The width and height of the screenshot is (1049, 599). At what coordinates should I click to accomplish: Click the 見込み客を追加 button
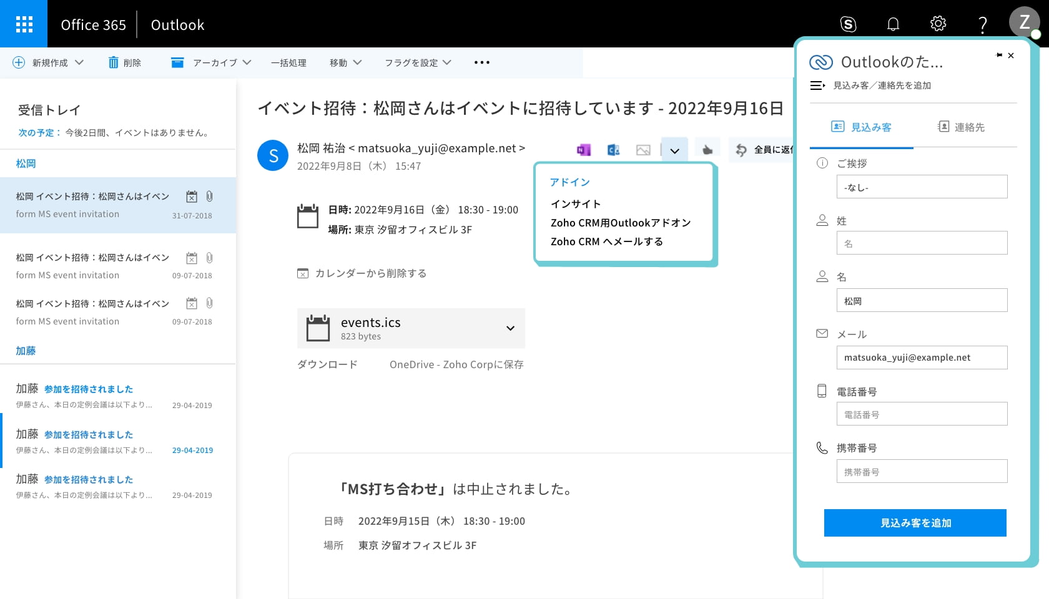click(x=915, y=523)
